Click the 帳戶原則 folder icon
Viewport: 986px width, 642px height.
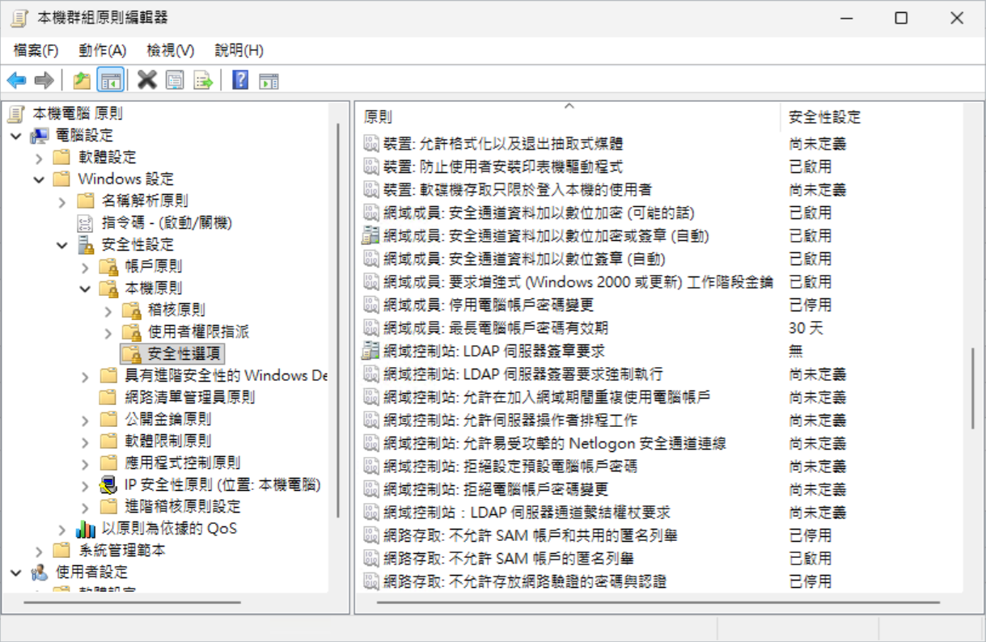tap(108, 266)
